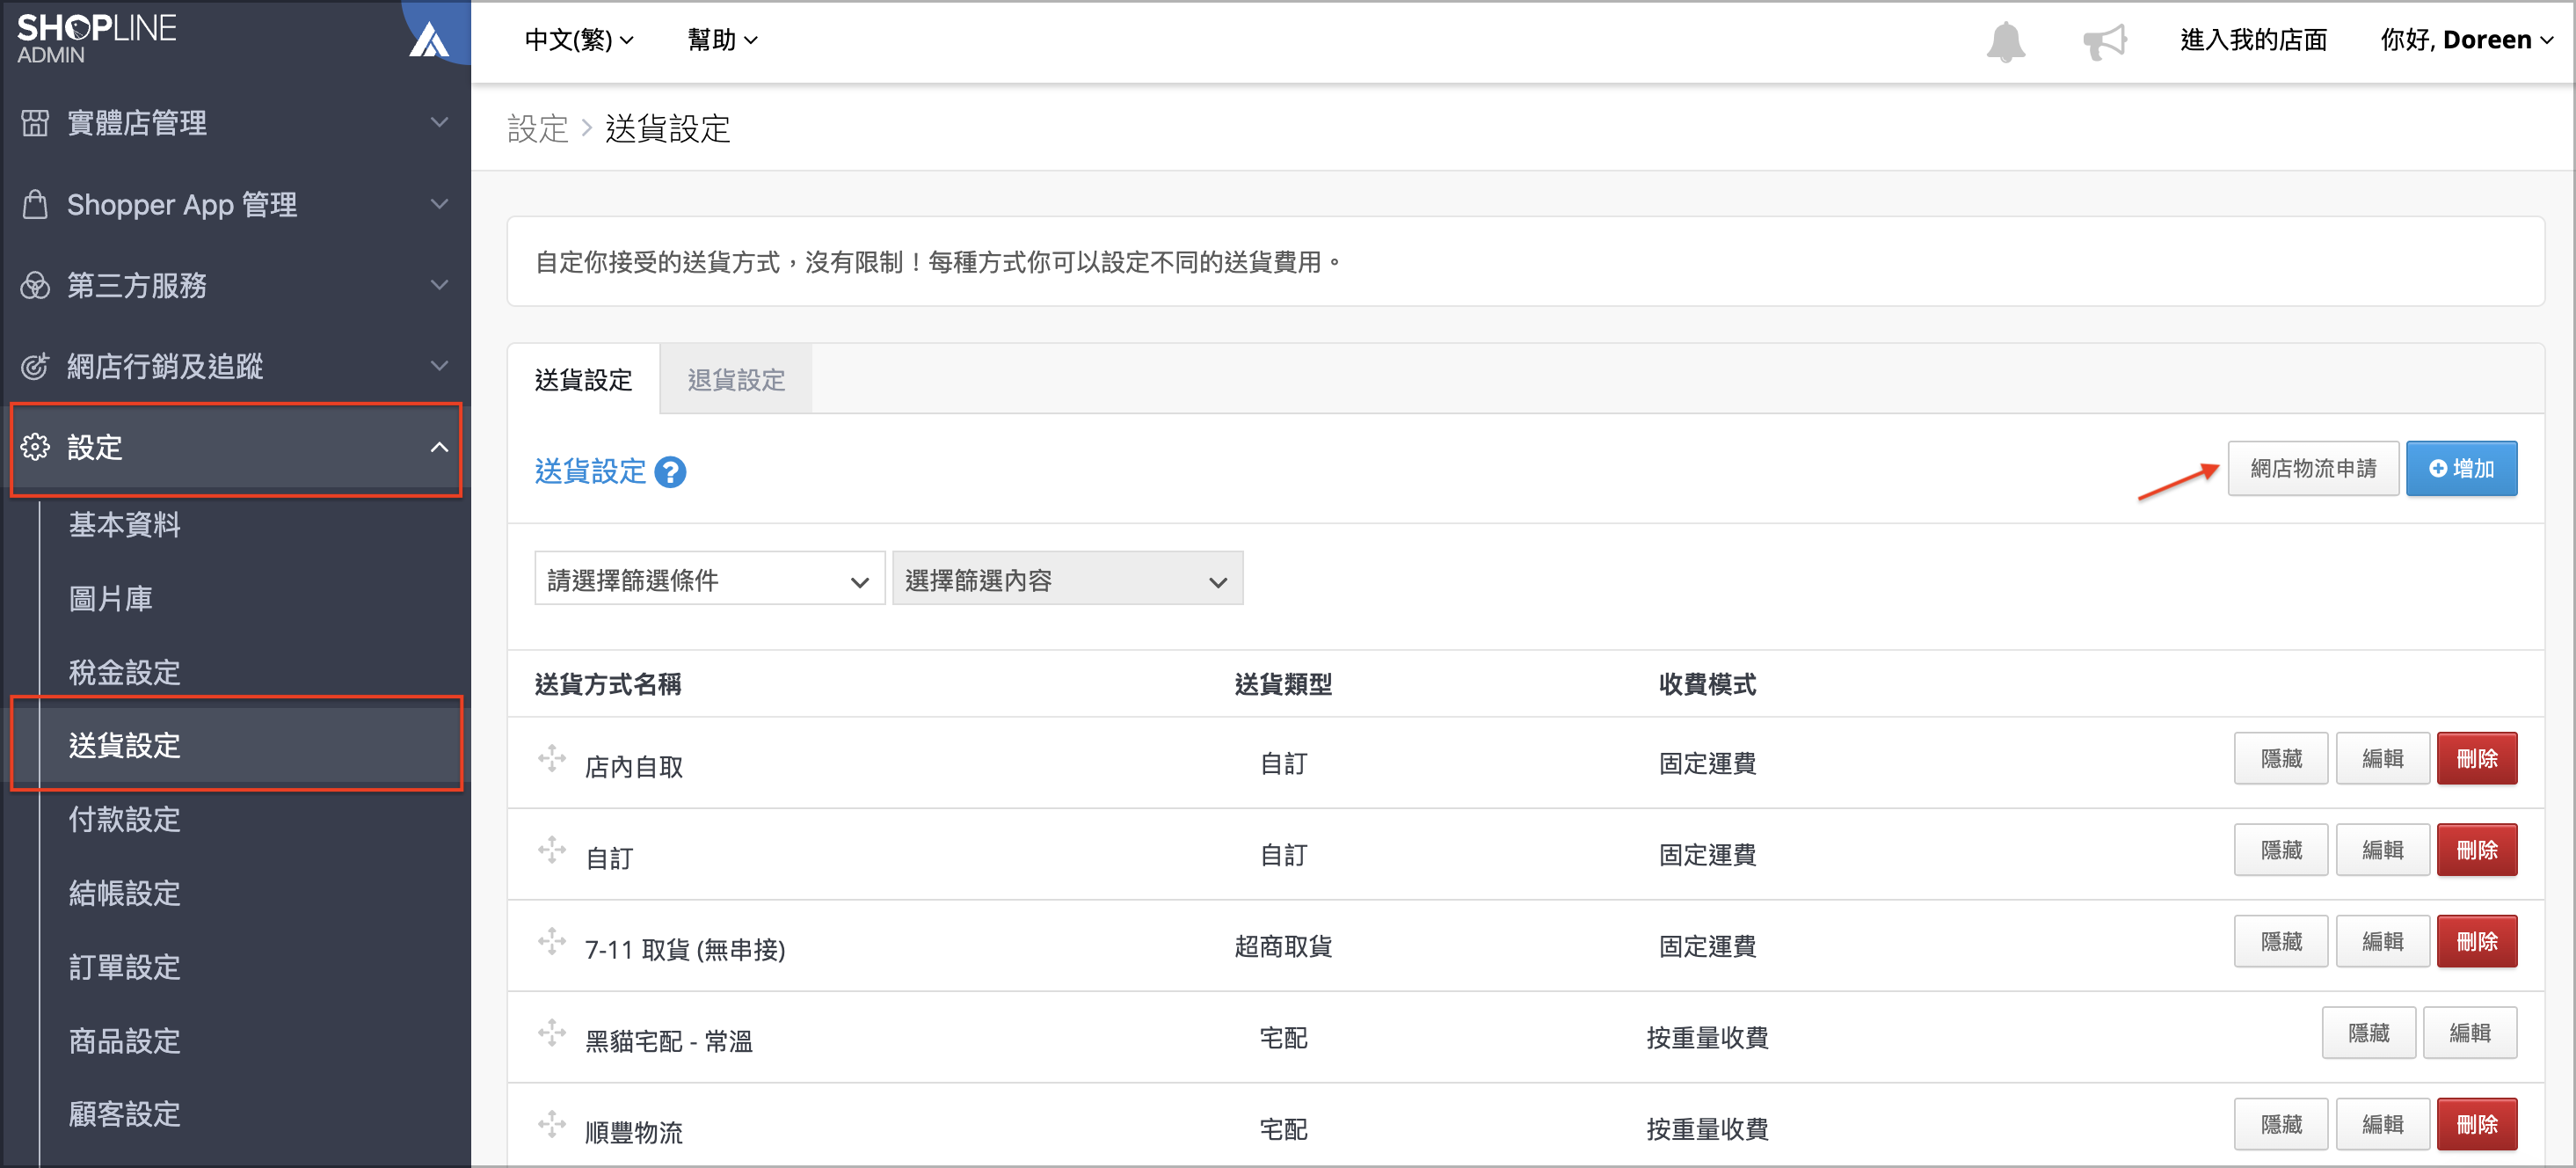Image resolution: width=2576 pixels, height=1168 pixels.
Task: Click the 第三方服務 circles icon
Action: tap(35, 285)
